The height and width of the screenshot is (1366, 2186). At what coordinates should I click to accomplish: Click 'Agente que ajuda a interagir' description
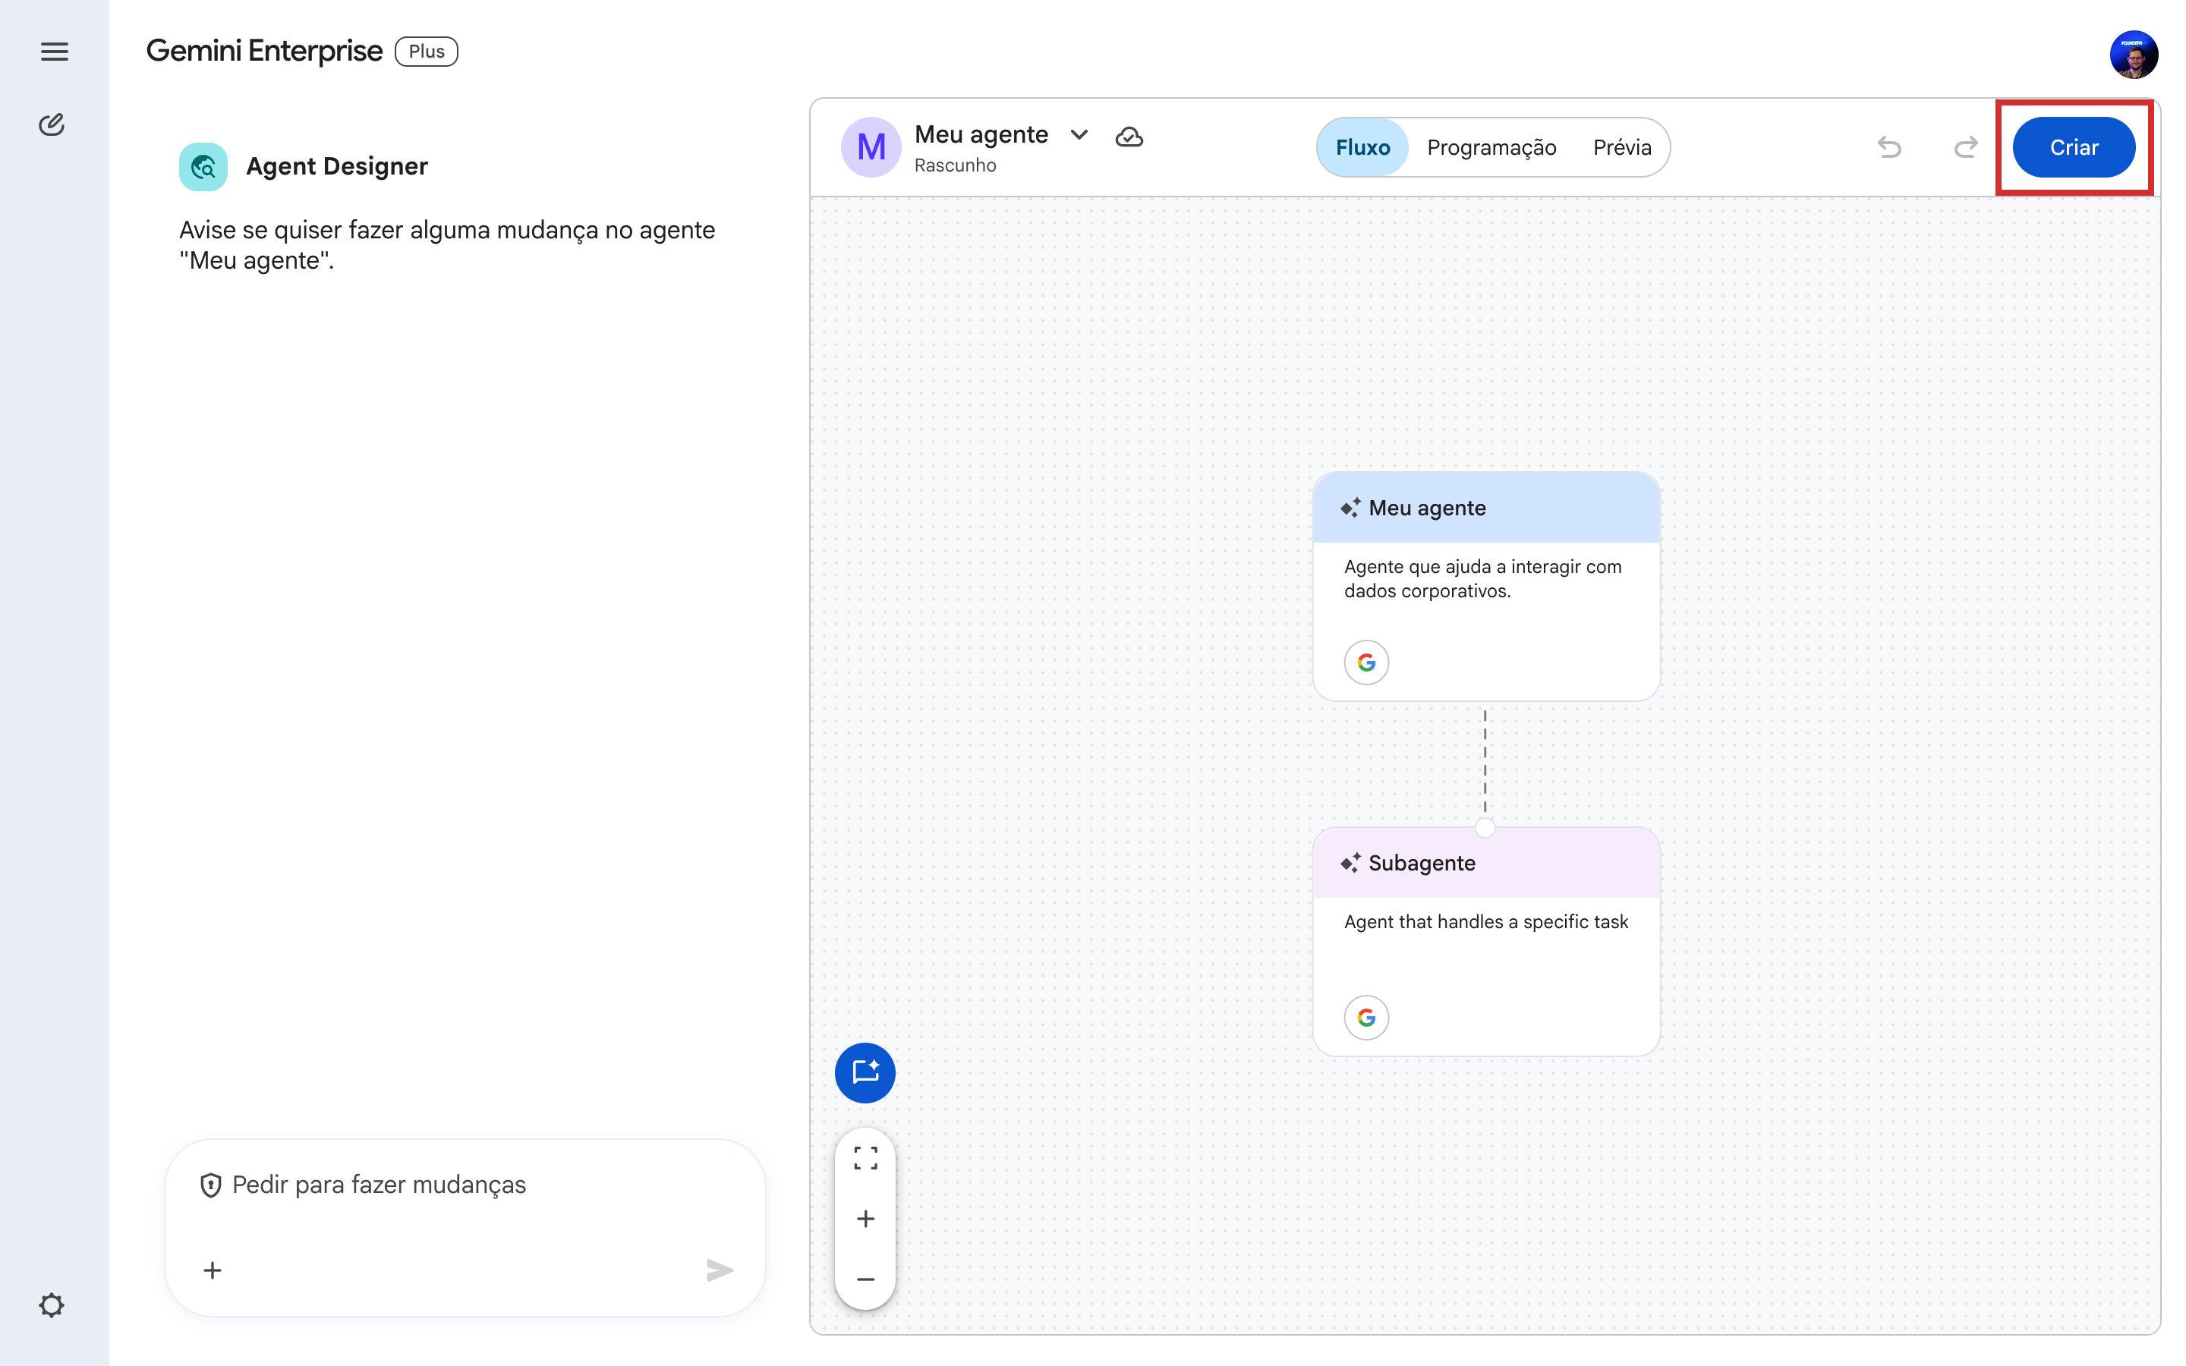[x=1482, y=578]
